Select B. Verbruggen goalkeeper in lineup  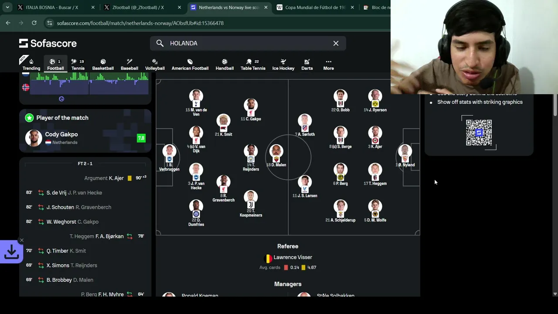click(x=169, y=158)
